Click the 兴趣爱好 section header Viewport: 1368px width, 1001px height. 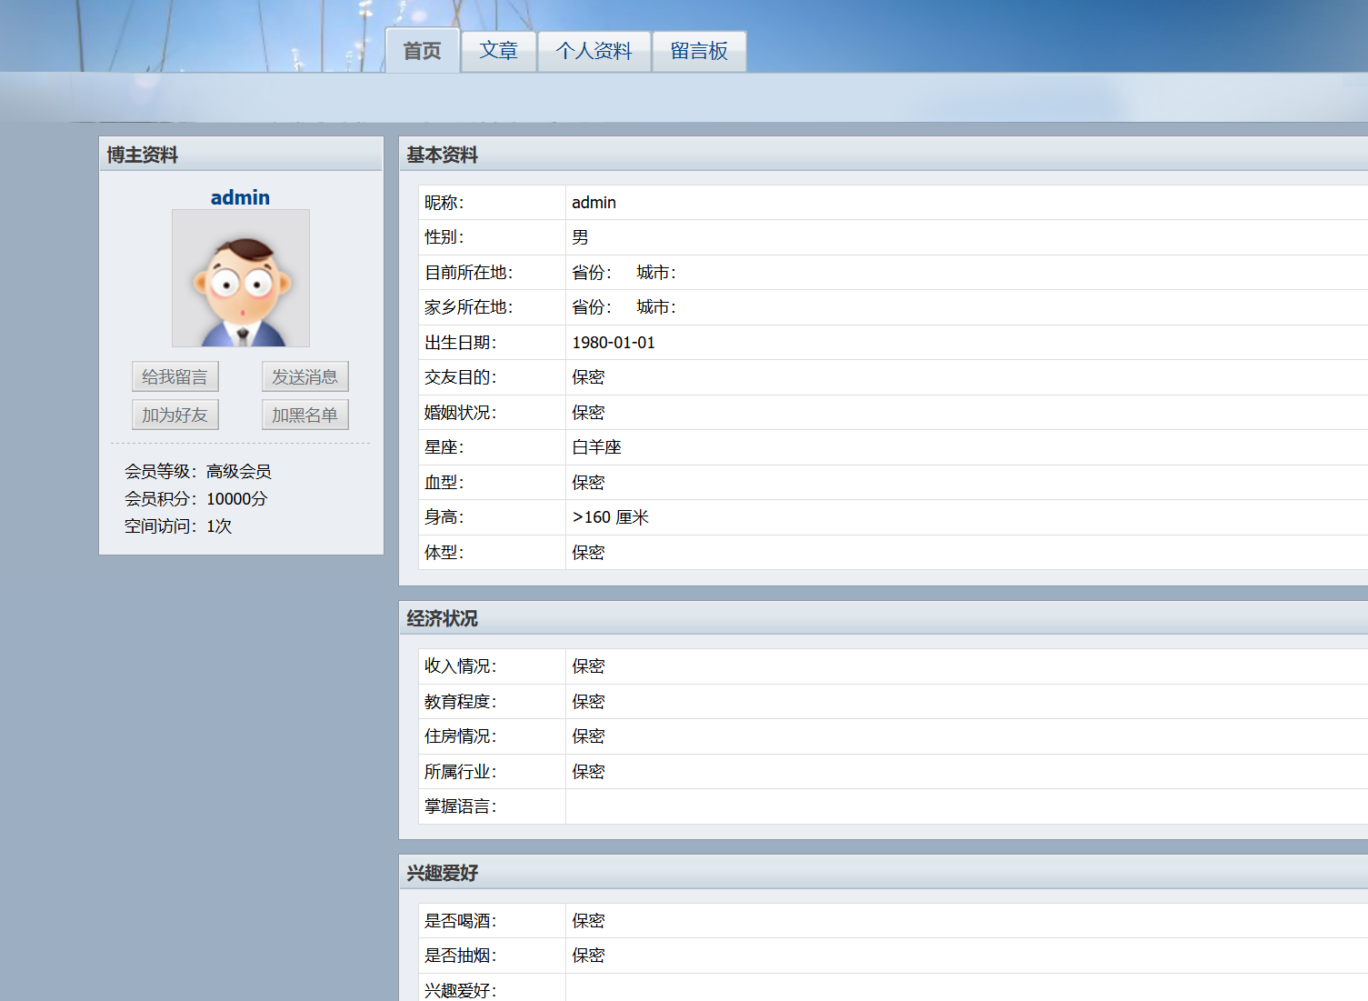(x=442, y=873)
